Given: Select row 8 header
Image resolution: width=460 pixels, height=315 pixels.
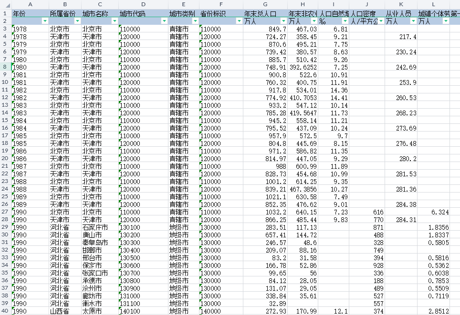Looking at the screenshot, I should (6, 67).
